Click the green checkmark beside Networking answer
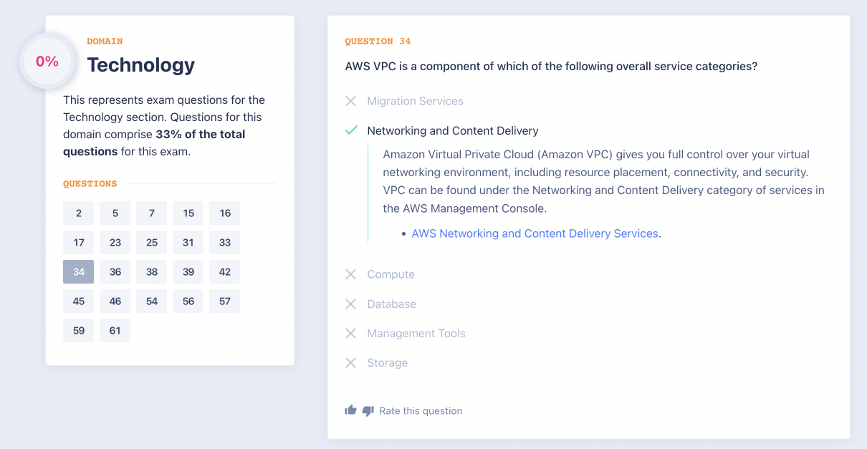This screenshot has height=449, width=867. point(350,130)
